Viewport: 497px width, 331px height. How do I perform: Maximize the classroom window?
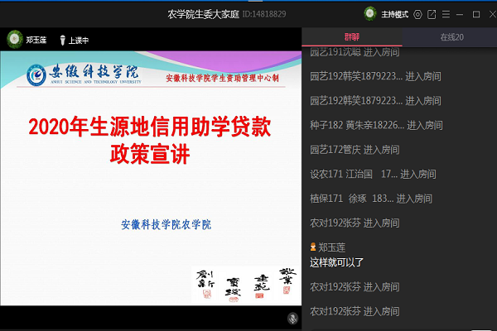pos(475,14)
